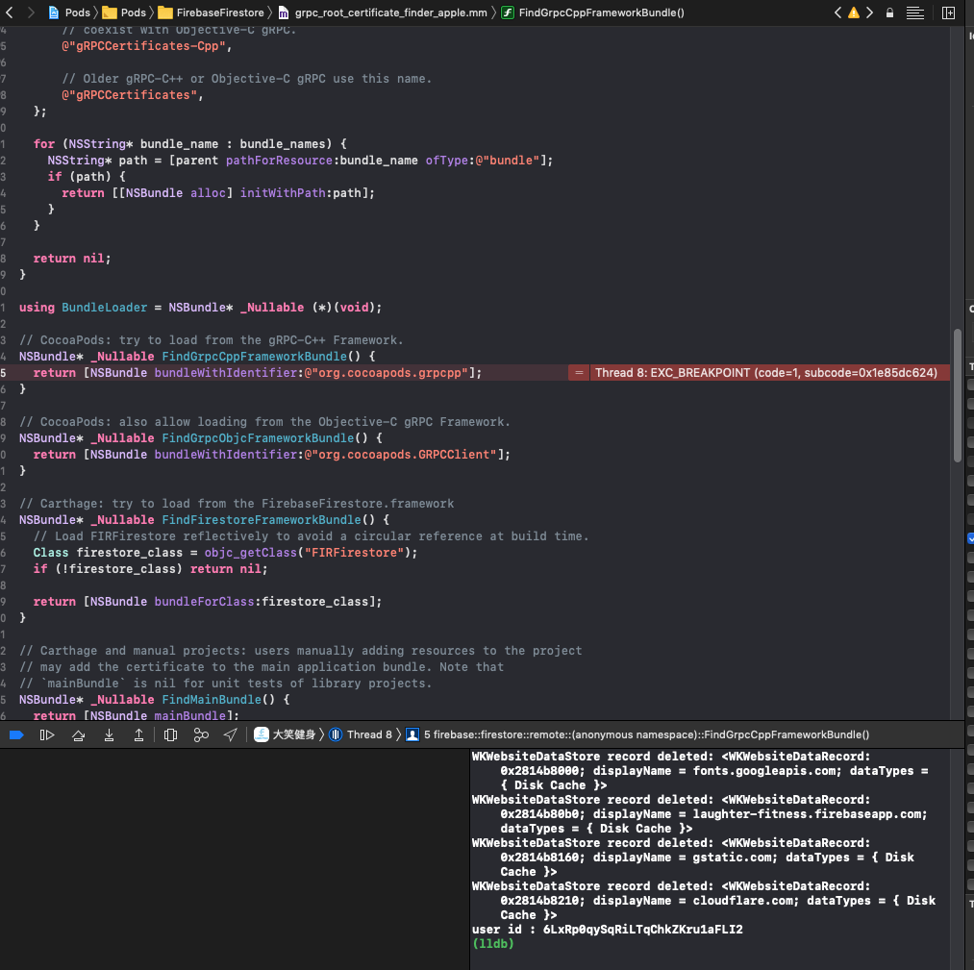Click the editor vertical scrollbar
This screenshot has height=970, width=974.
click(x=958, y=395)
